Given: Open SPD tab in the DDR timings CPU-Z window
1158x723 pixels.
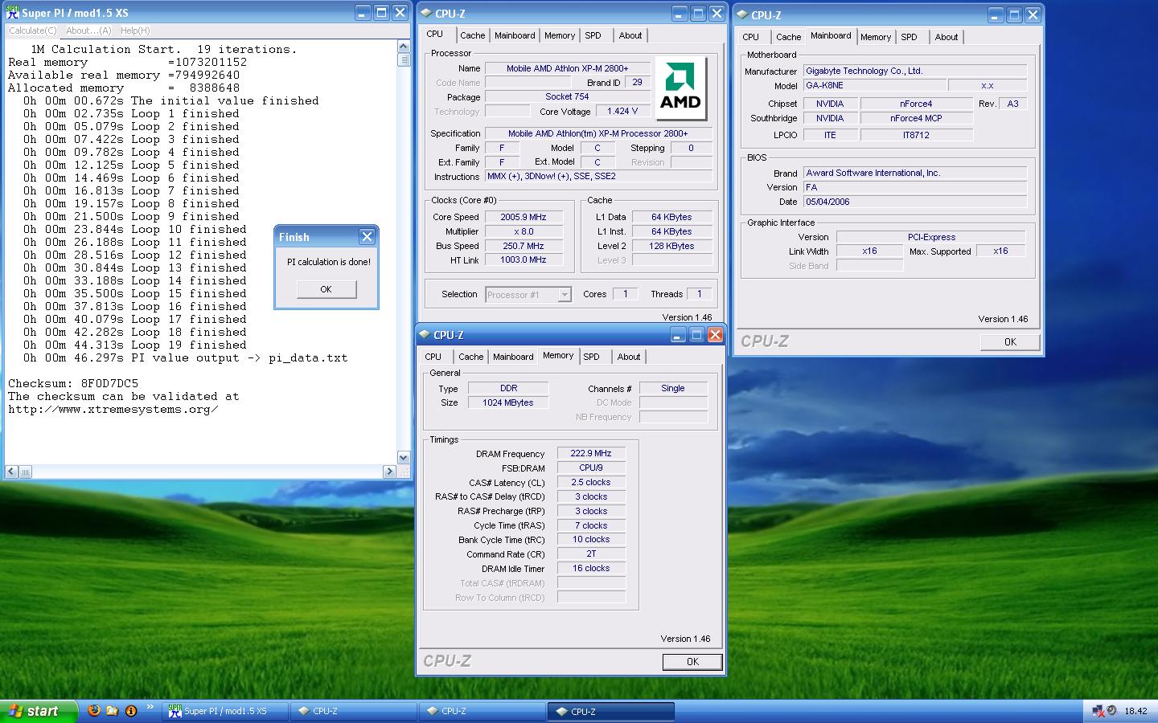Looking at the screenshot, I should tap(592, 357).
